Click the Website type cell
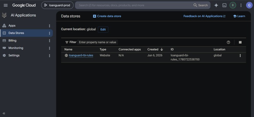 pyautogui.click(x=105, y=56)
